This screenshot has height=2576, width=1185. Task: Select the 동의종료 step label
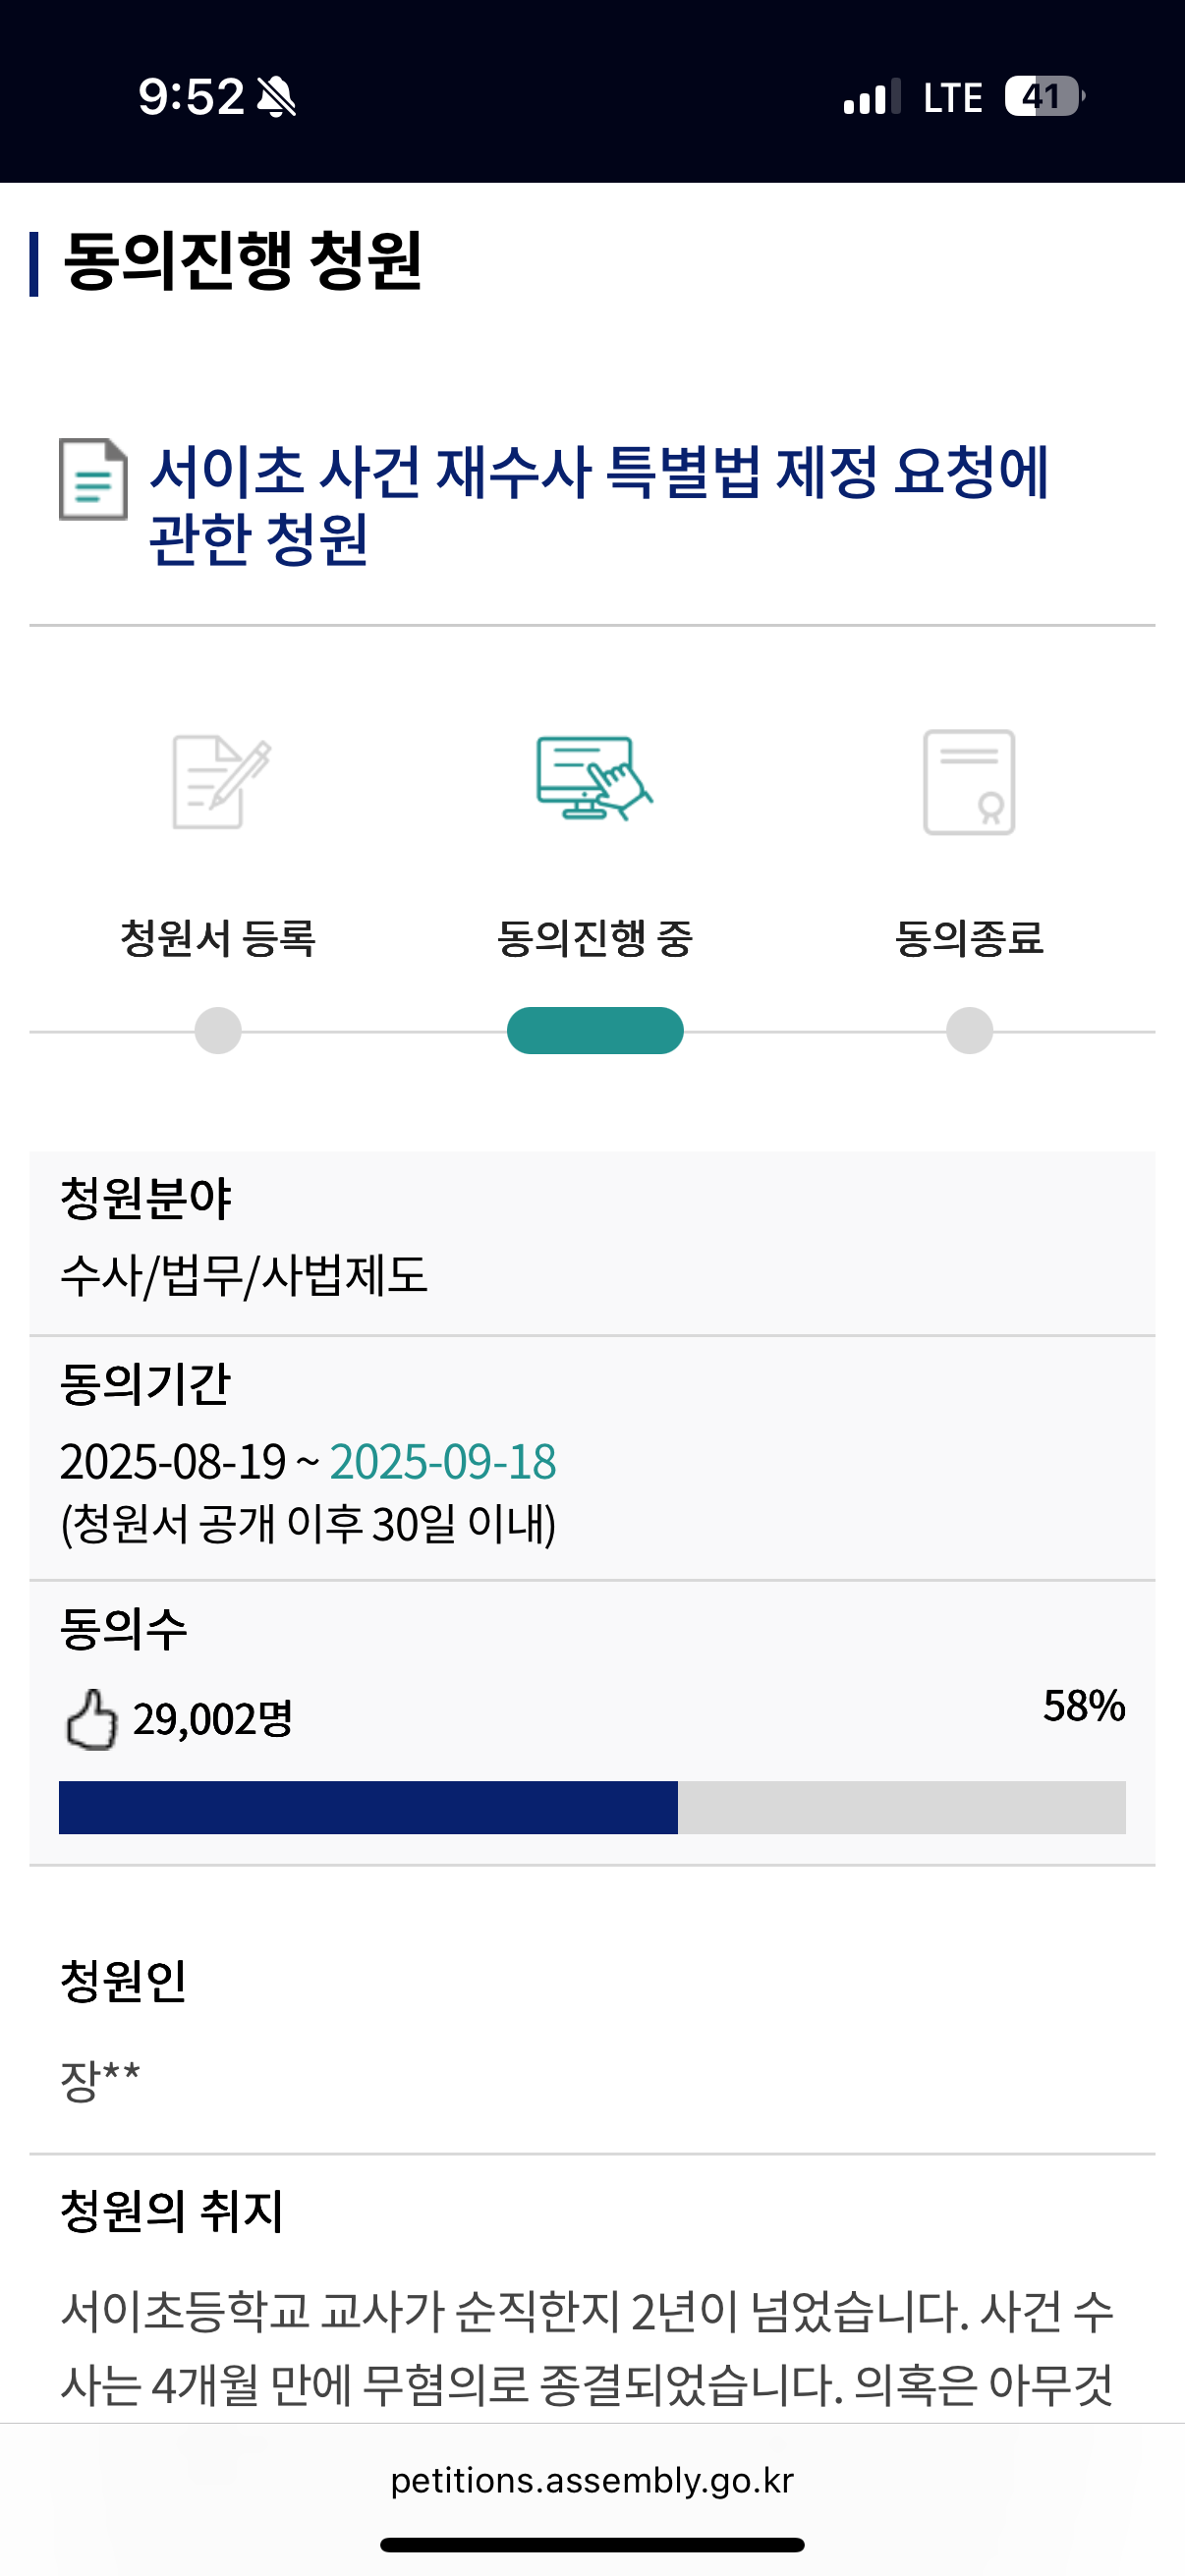(969, 938)
